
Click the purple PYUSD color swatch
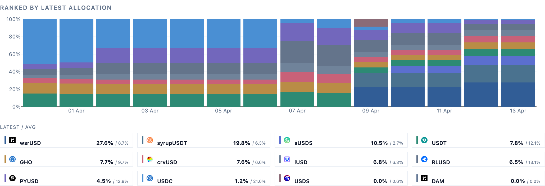point(5,178)
